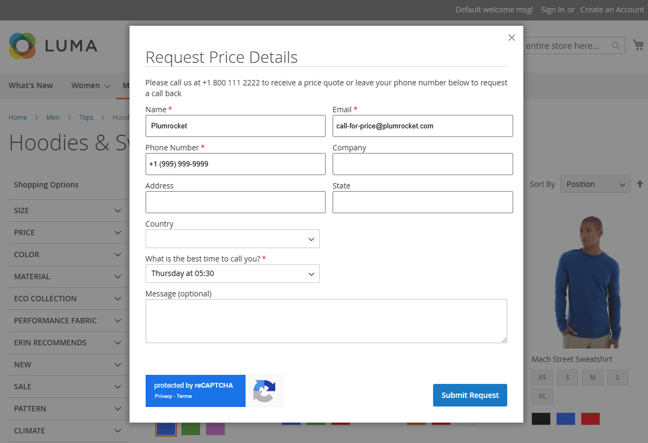
Task: Open the shopping cart icon
Action: [638, 45]
